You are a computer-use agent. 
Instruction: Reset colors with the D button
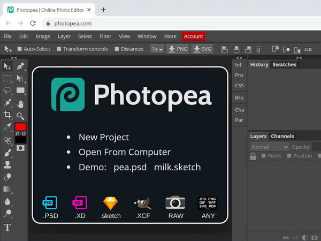[24, 133]
